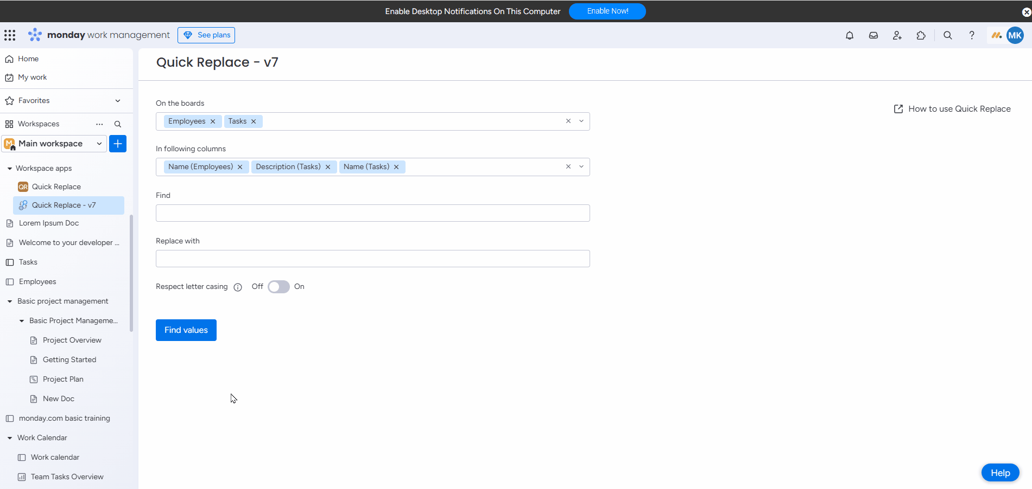This screenshot has height=489, width=1032.
Task: Toggle the Respect letter casing switch
Action: point(278,287)
